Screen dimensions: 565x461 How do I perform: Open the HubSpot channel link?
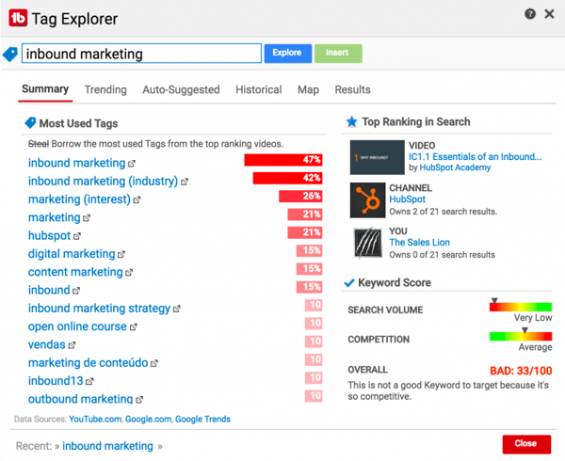[407, 199]
